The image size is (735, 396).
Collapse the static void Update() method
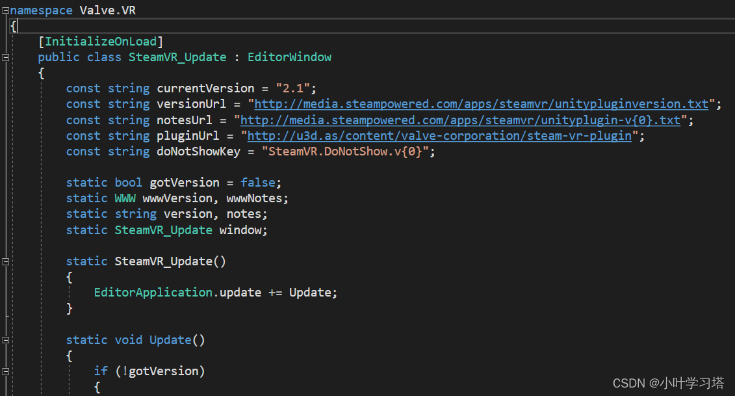click(x=6, y=339)
